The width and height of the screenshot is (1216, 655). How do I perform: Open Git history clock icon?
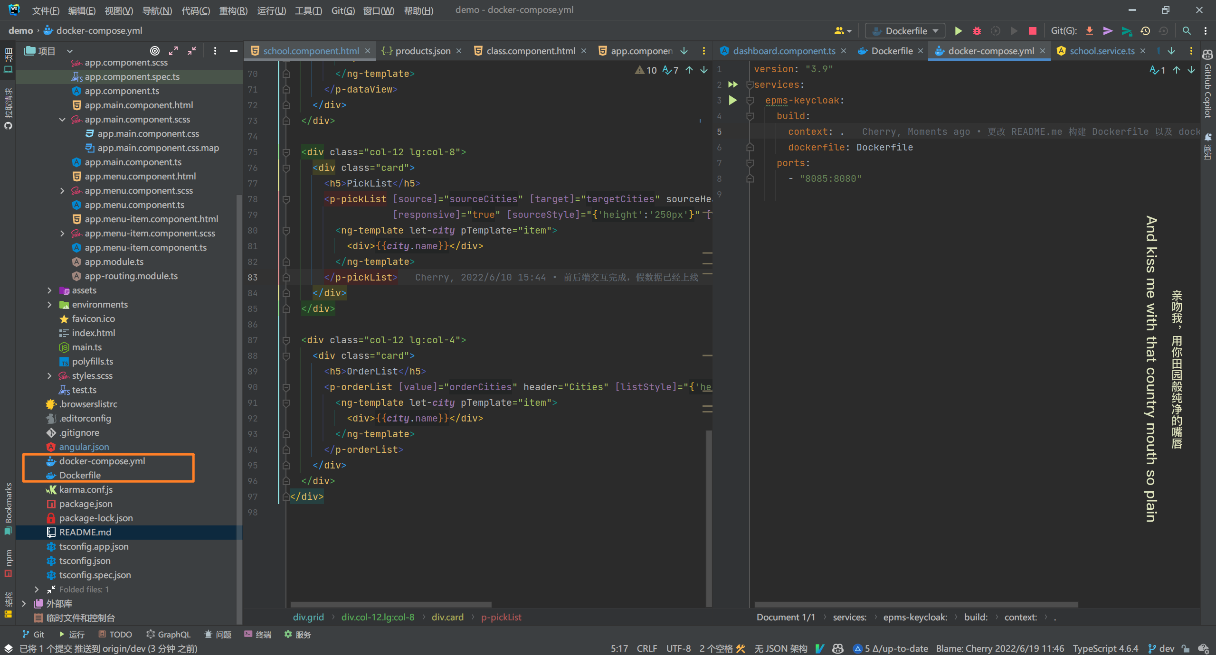click(x=1145, y=31)
